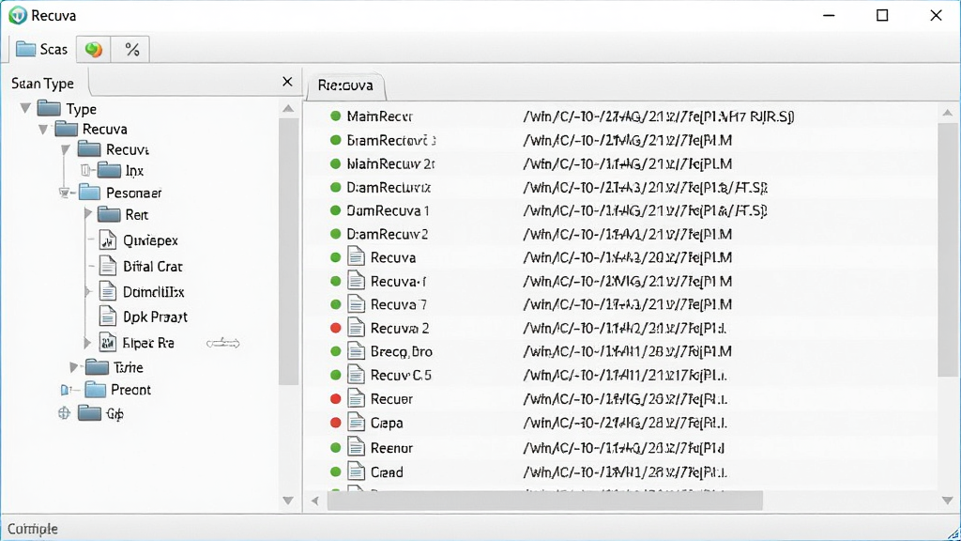961x541 pixels.
Task: Select the BramRecíovč 3 row name
Action: click(x=391, y=140)
